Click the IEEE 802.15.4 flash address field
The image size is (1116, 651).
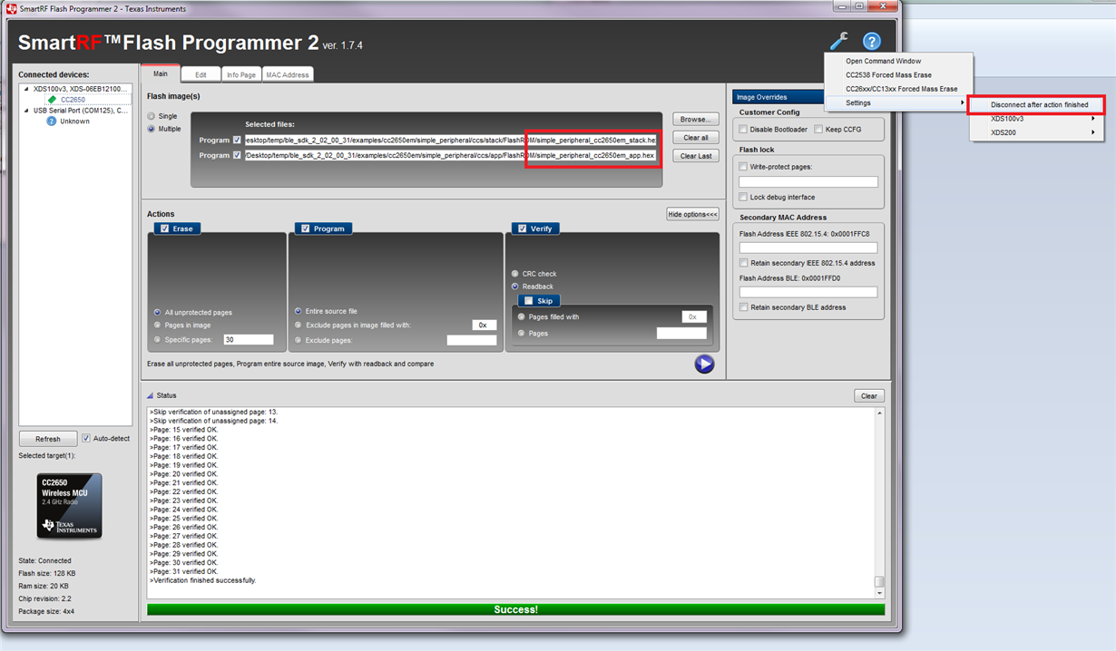(x=808, y=248)
